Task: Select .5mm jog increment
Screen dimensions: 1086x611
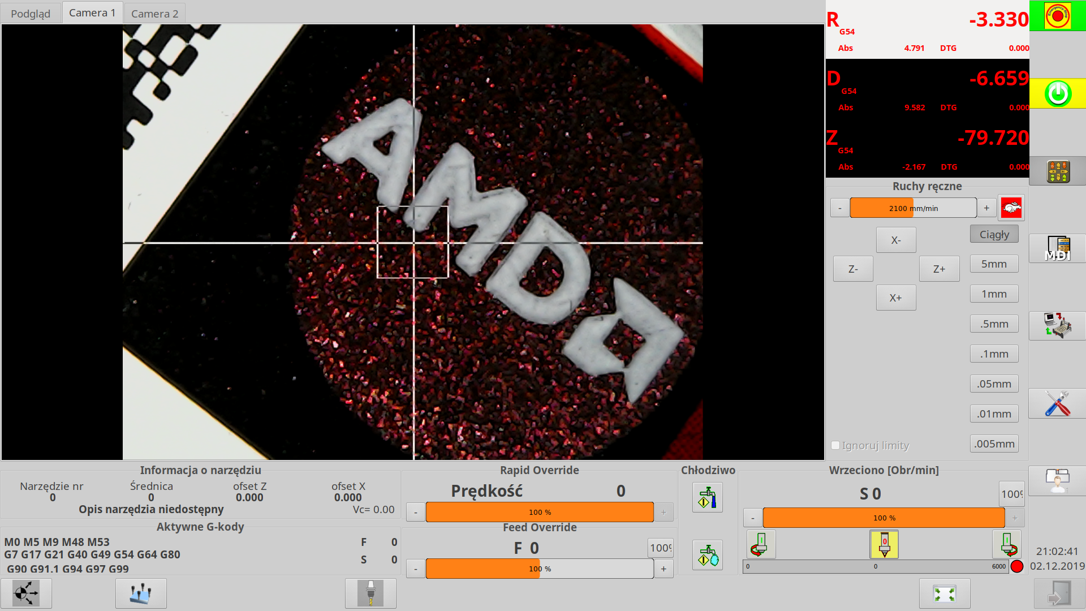Action: [x=994, y=324]
